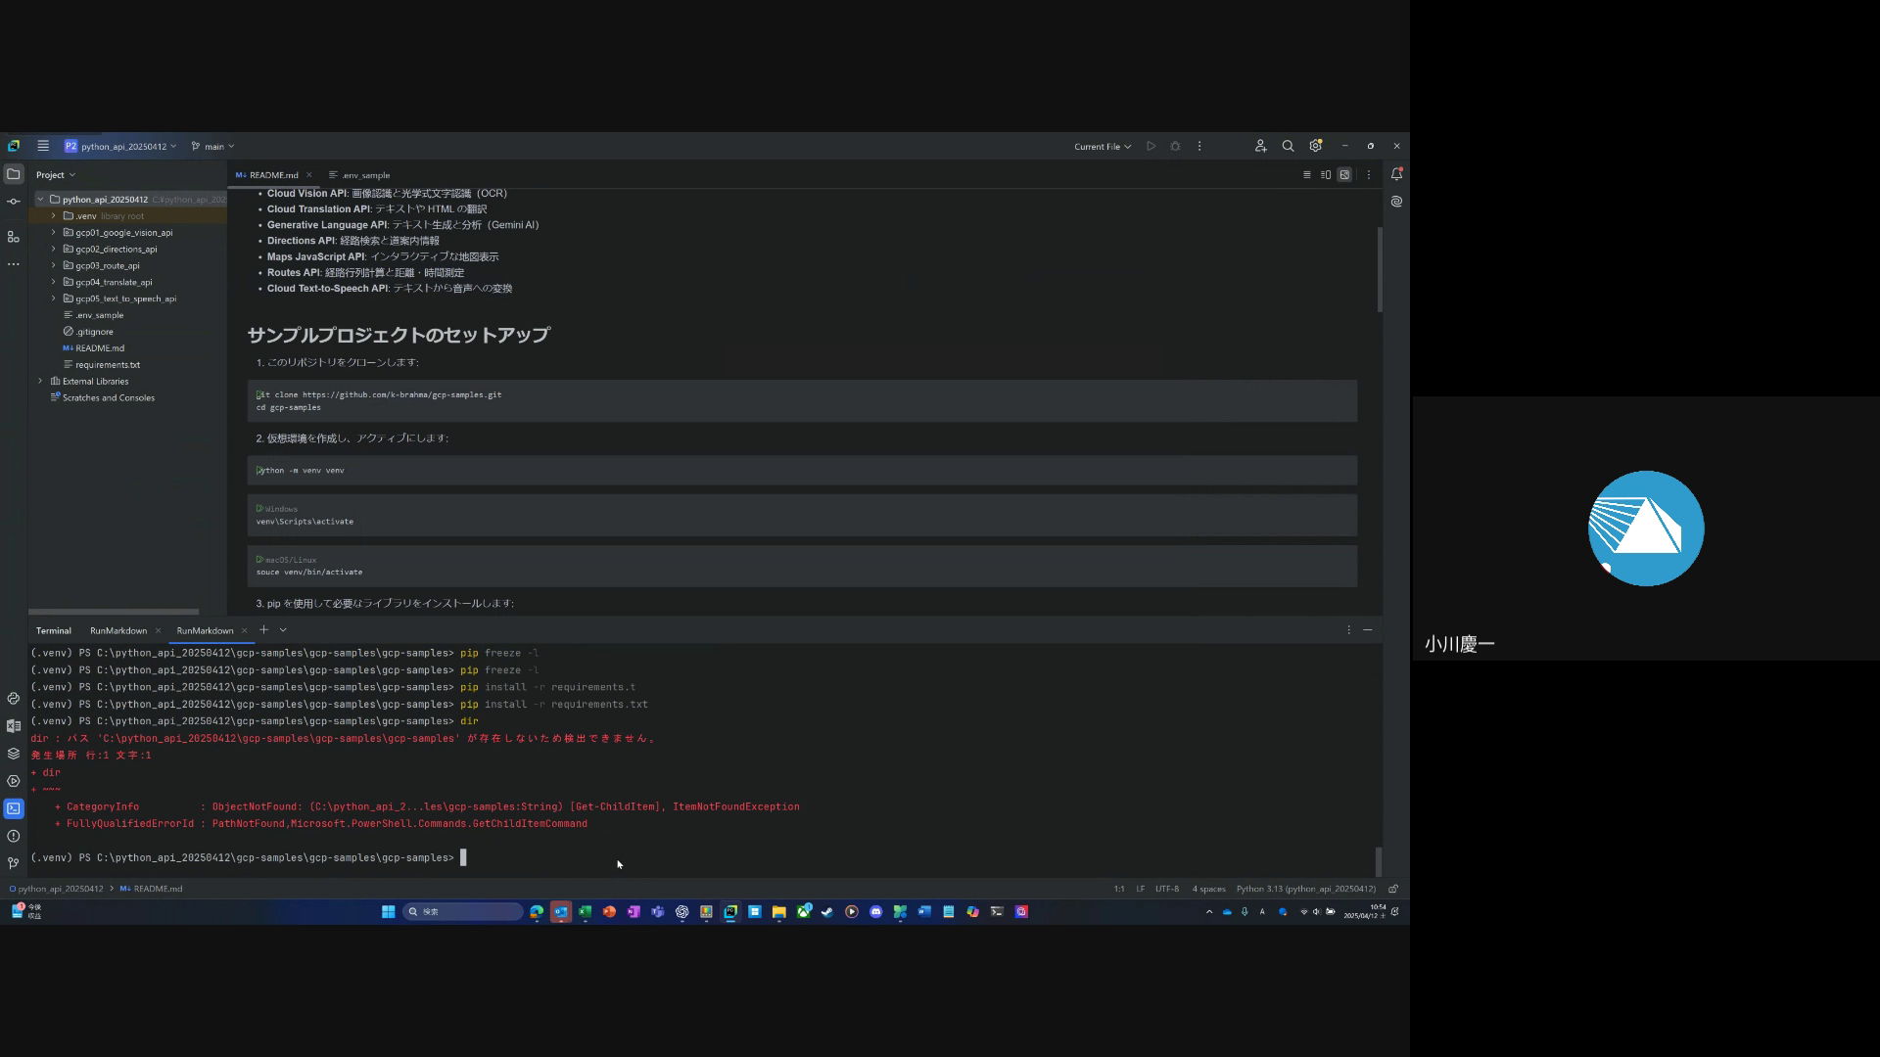Click Python 3.13 interpreter in status bar
1880x1057 pixels.
pyautogui.click(x=1305, y=890)
